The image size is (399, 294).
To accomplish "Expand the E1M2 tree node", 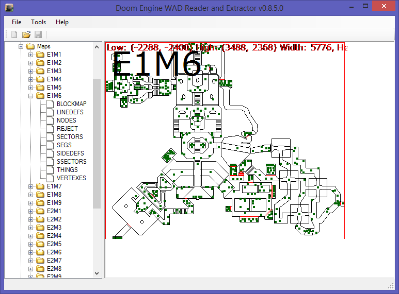I will [30, 63].
